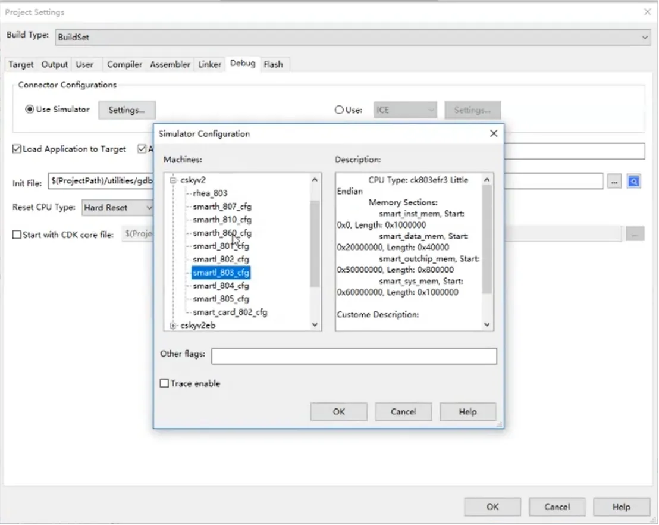Enable the Trace enable checkbox
The height and width of the screenshot is (525, 659).
(x=164, y=383)
